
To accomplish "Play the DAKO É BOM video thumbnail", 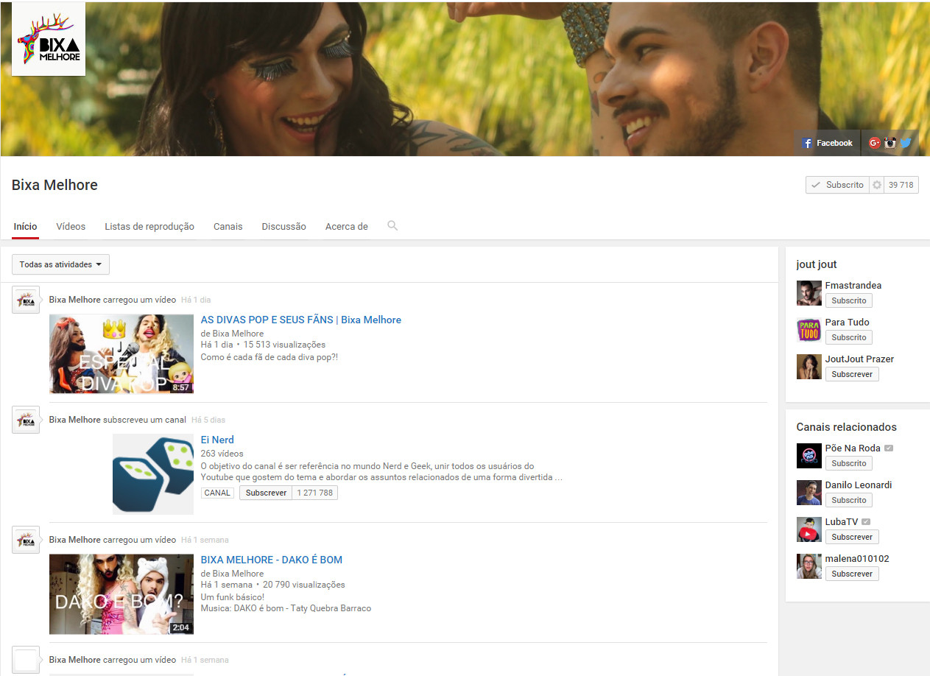I will click(121, 594).
